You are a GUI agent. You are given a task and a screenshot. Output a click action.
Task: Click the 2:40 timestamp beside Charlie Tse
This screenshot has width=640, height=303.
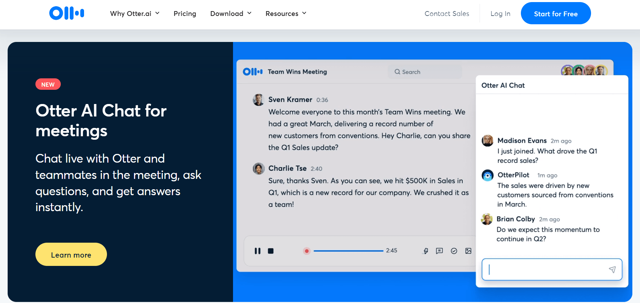316,168
